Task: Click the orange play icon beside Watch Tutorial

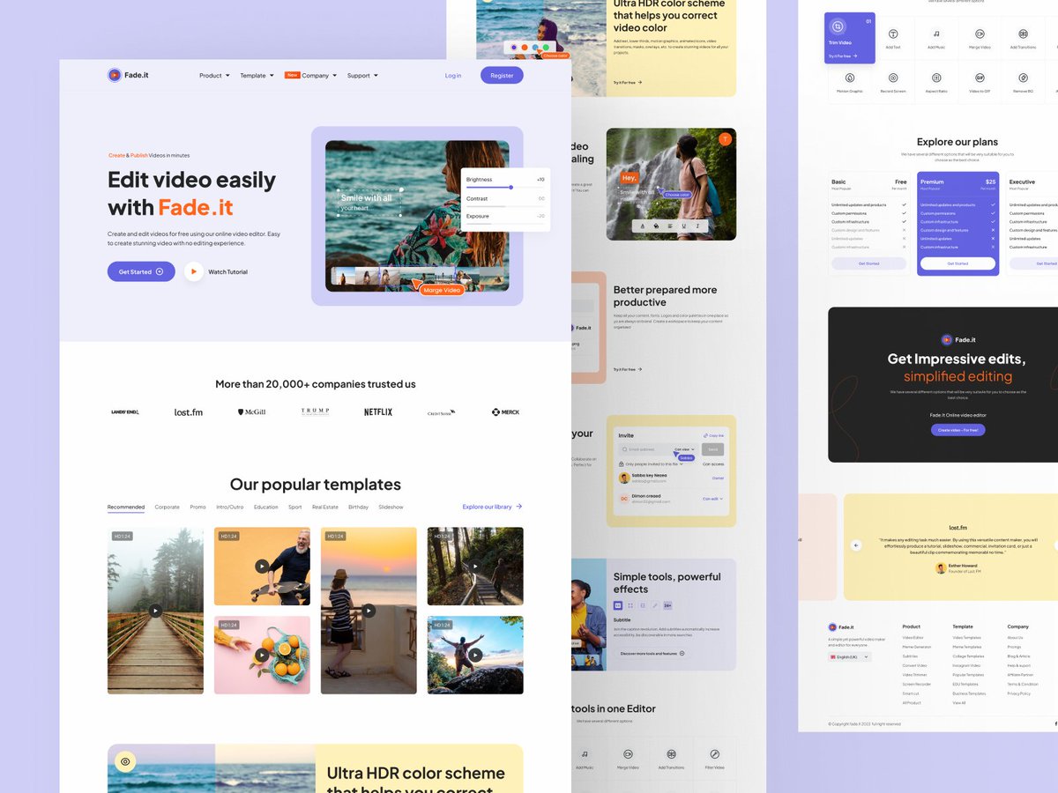Action: click(194, 271)
